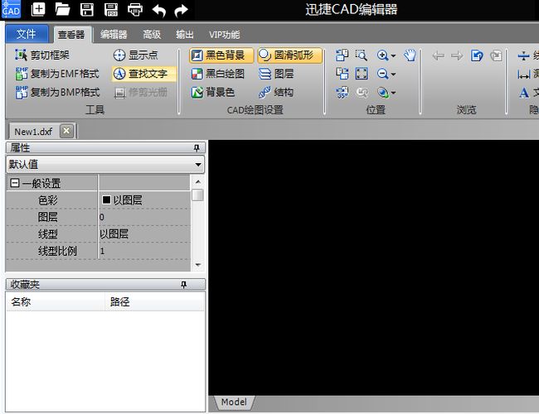Save the drawing with the floppy icon
The width and height of the screenshot is (539, 414).
coord(86,10)
